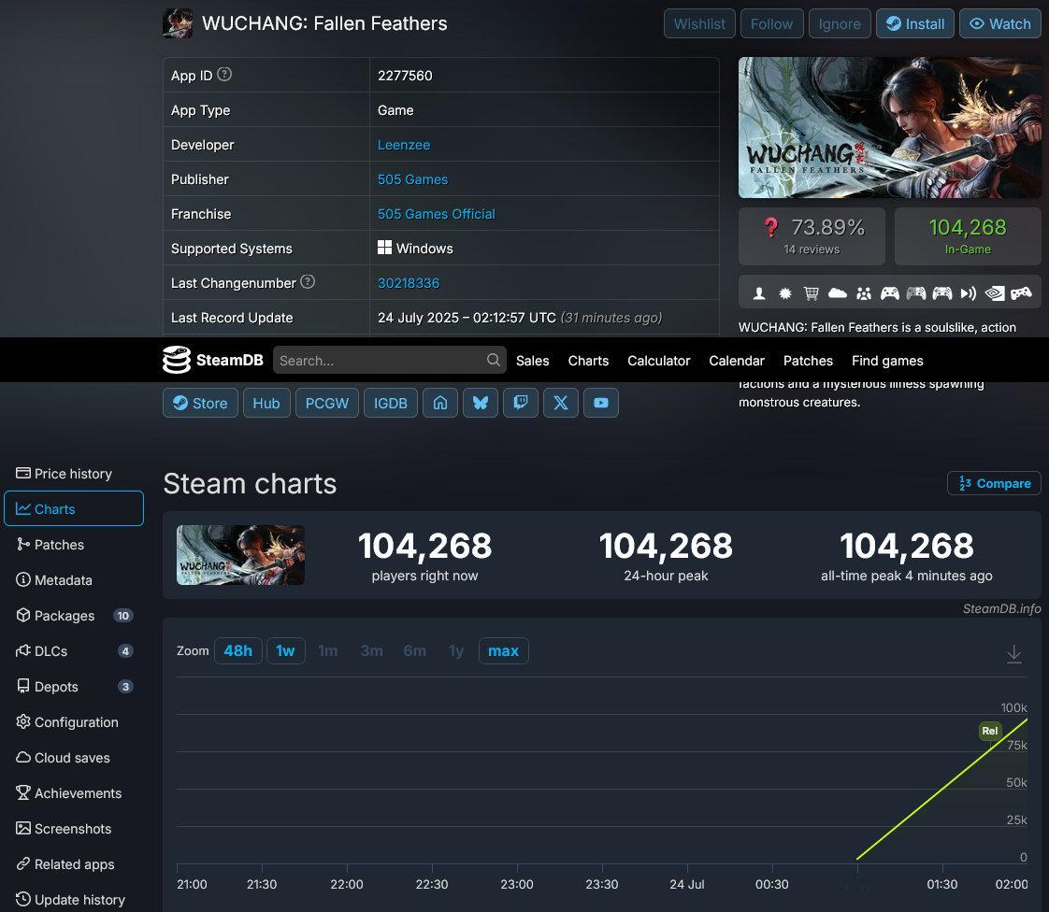Open Related apps in the sidebar
1049x912 pixels.
click(74, 863)
